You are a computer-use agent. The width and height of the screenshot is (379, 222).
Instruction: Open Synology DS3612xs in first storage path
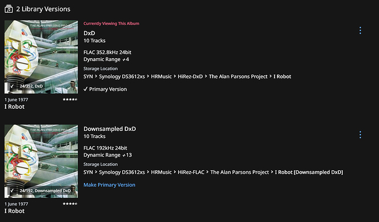[122, 77]
